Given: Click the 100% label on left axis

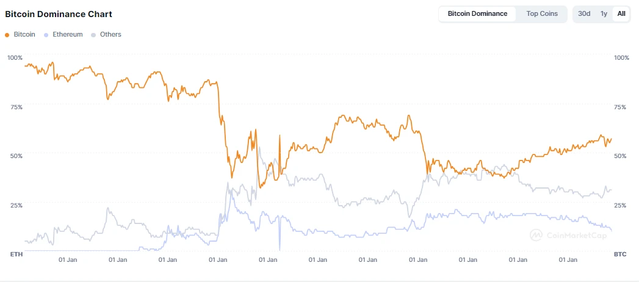Looking at the screenshot, I should 15,57.
